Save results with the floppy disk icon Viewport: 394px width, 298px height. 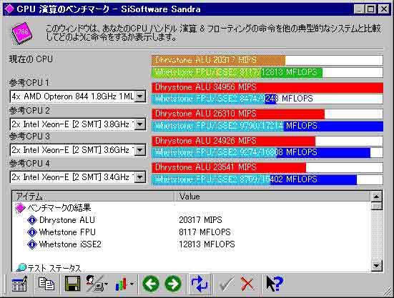point(73,284)
